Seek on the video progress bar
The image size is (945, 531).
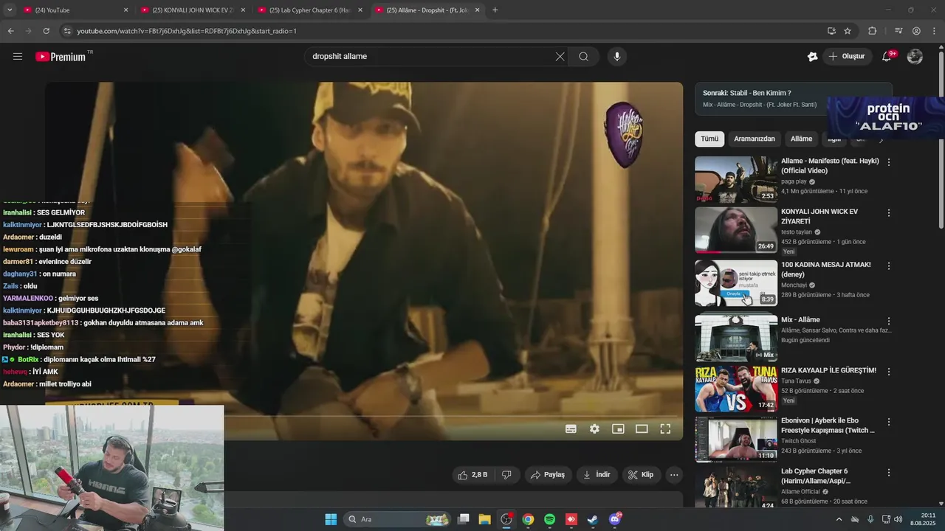[x=363, y=417]
